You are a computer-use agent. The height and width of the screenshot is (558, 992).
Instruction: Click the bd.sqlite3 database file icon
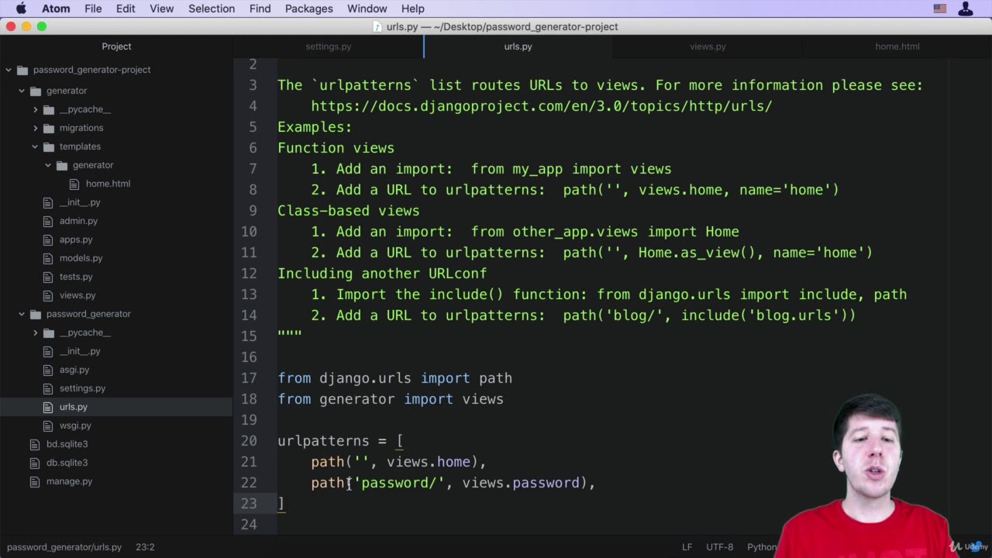tap(35, 444)
